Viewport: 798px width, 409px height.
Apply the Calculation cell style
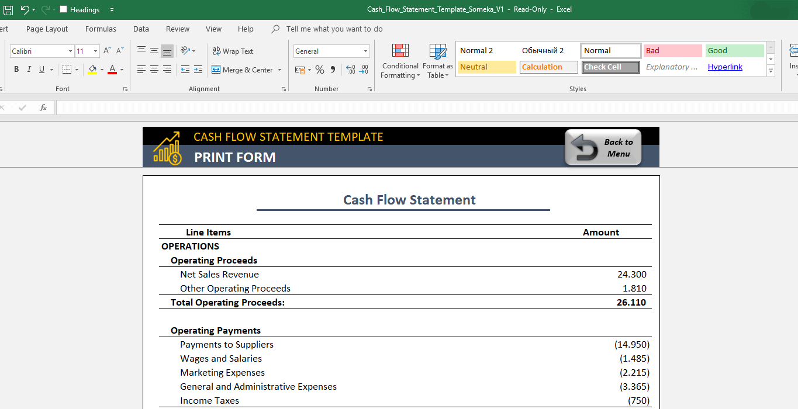click(x=549, y=67)
